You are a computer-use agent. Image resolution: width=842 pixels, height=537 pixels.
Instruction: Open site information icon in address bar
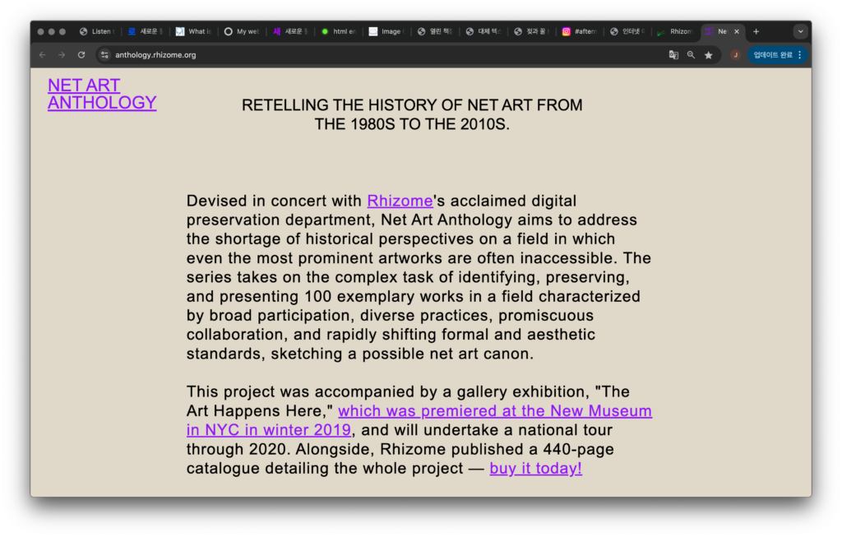(x=104, y=55)
